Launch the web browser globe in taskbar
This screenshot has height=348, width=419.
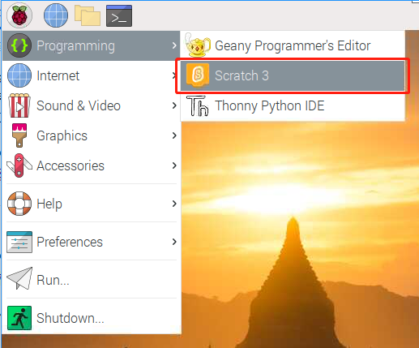[56, 15]
